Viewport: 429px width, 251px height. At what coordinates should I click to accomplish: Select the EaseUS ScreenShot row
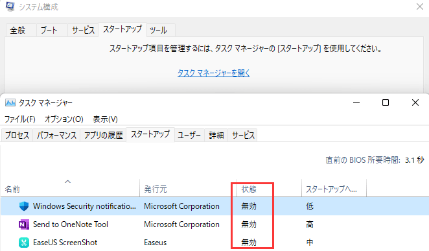(x=214, y=243)
